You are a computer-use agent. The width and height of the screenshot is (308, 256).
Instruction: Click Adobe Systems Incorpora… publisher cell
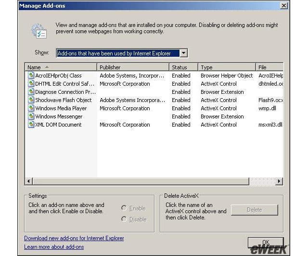tap(132, 100)
